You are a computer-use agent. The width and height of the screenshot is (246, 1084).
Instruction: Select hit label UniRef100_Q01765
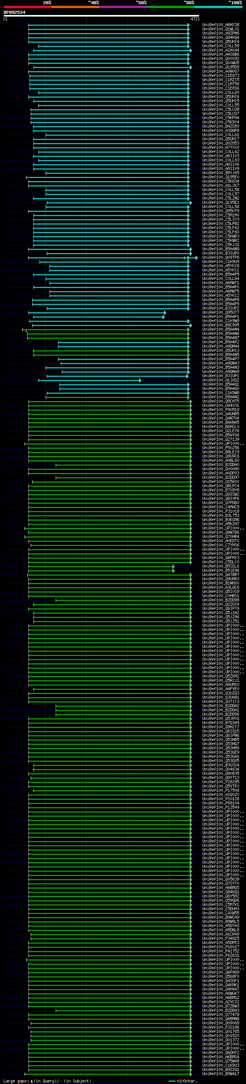221,1031
